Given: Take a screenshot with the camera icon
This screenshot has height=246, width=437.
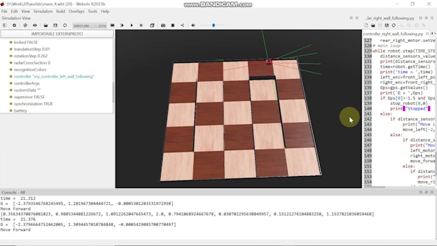Looking at the screenshot, I should [163, 25].
